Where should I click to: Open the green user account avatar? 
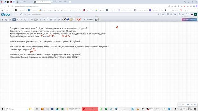[195, 14]
